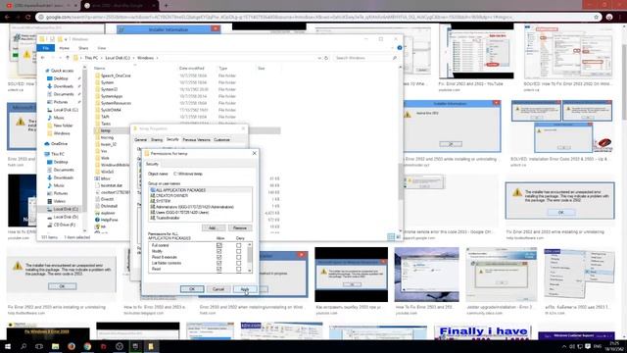Click the details view icon in Explorer status bar
The height and width of the screenshot is (353, 627).
tap(391, 237)
